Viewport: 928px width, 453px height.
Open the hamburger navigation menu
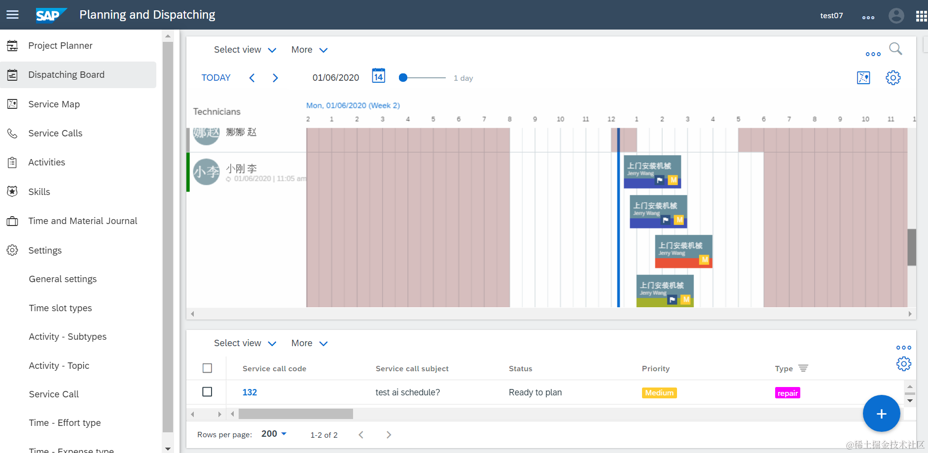tap(12, 15)
